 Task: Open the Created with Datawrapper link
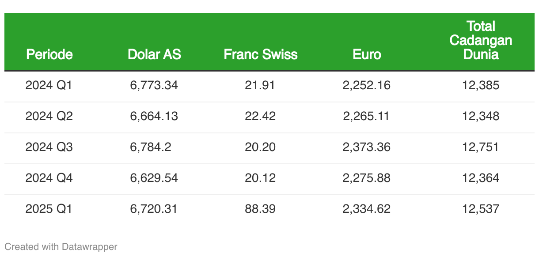point(61,246)
